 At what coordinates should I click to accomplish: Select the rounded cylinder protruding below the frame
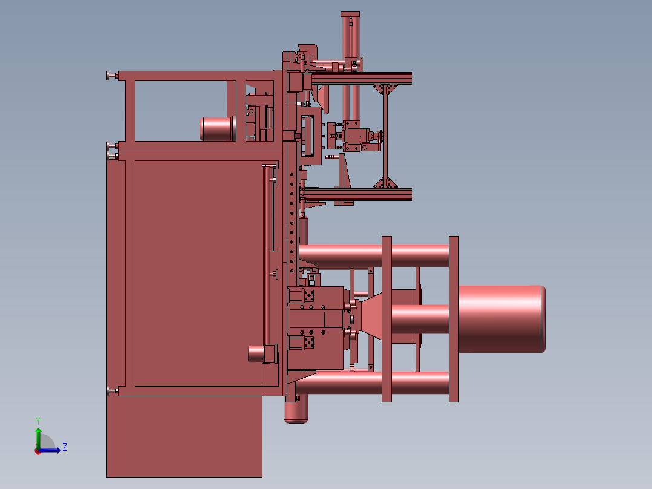[296, 410]
